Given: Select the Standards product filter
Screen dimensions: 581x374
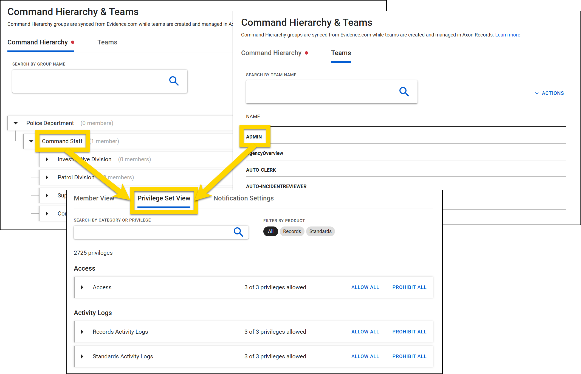Looking at the screenshot, I should click(320, 231).
